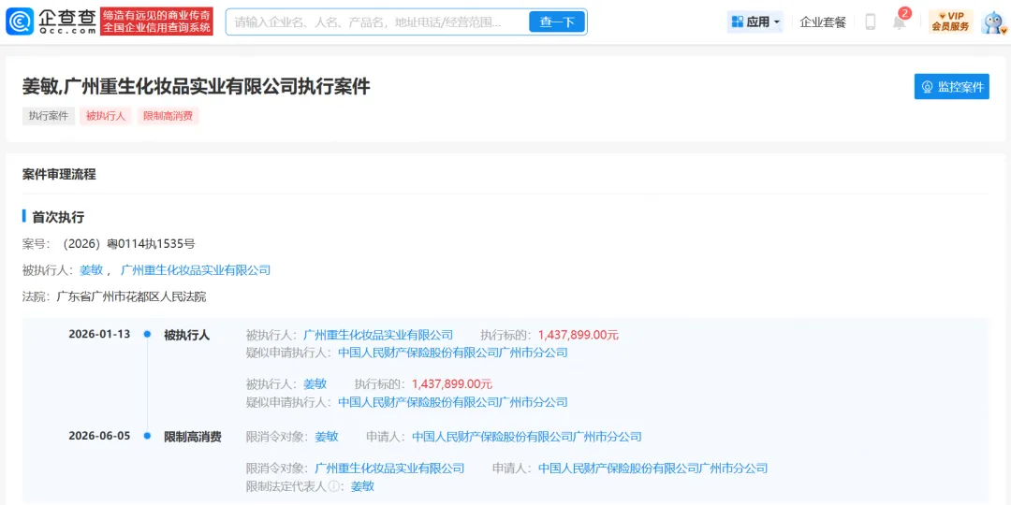Tap the mobile phone app icon
1011x505 pixels.
tap(870, 22)
